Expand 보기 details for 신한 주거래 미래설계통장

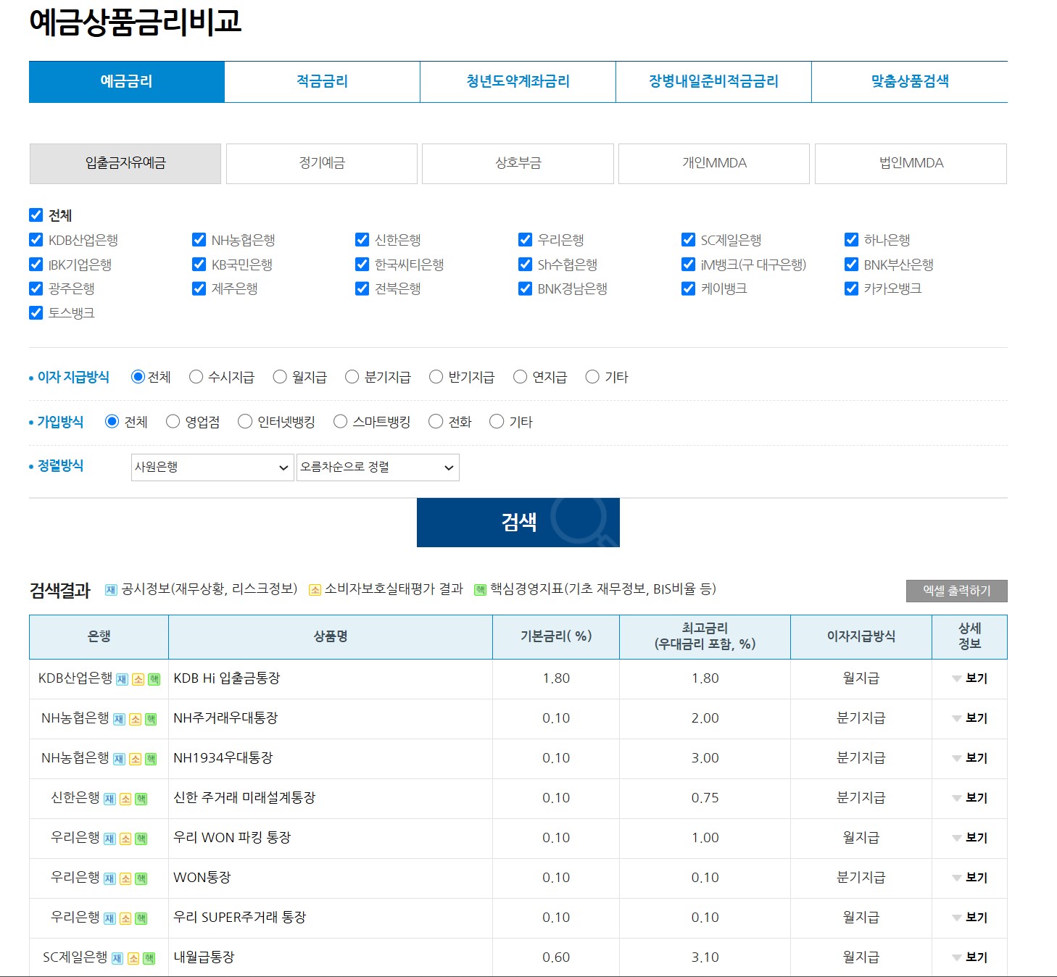tap(969, 798)
